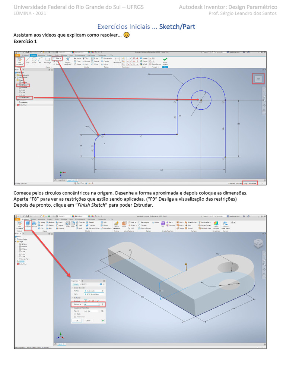Select the Rectangle sketch tool
286x382 pixels.
[x=47, y=60]
